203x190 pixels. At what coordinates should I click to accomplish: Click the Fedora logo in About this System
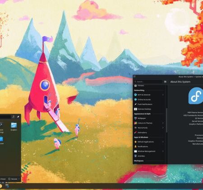[195, 96]
